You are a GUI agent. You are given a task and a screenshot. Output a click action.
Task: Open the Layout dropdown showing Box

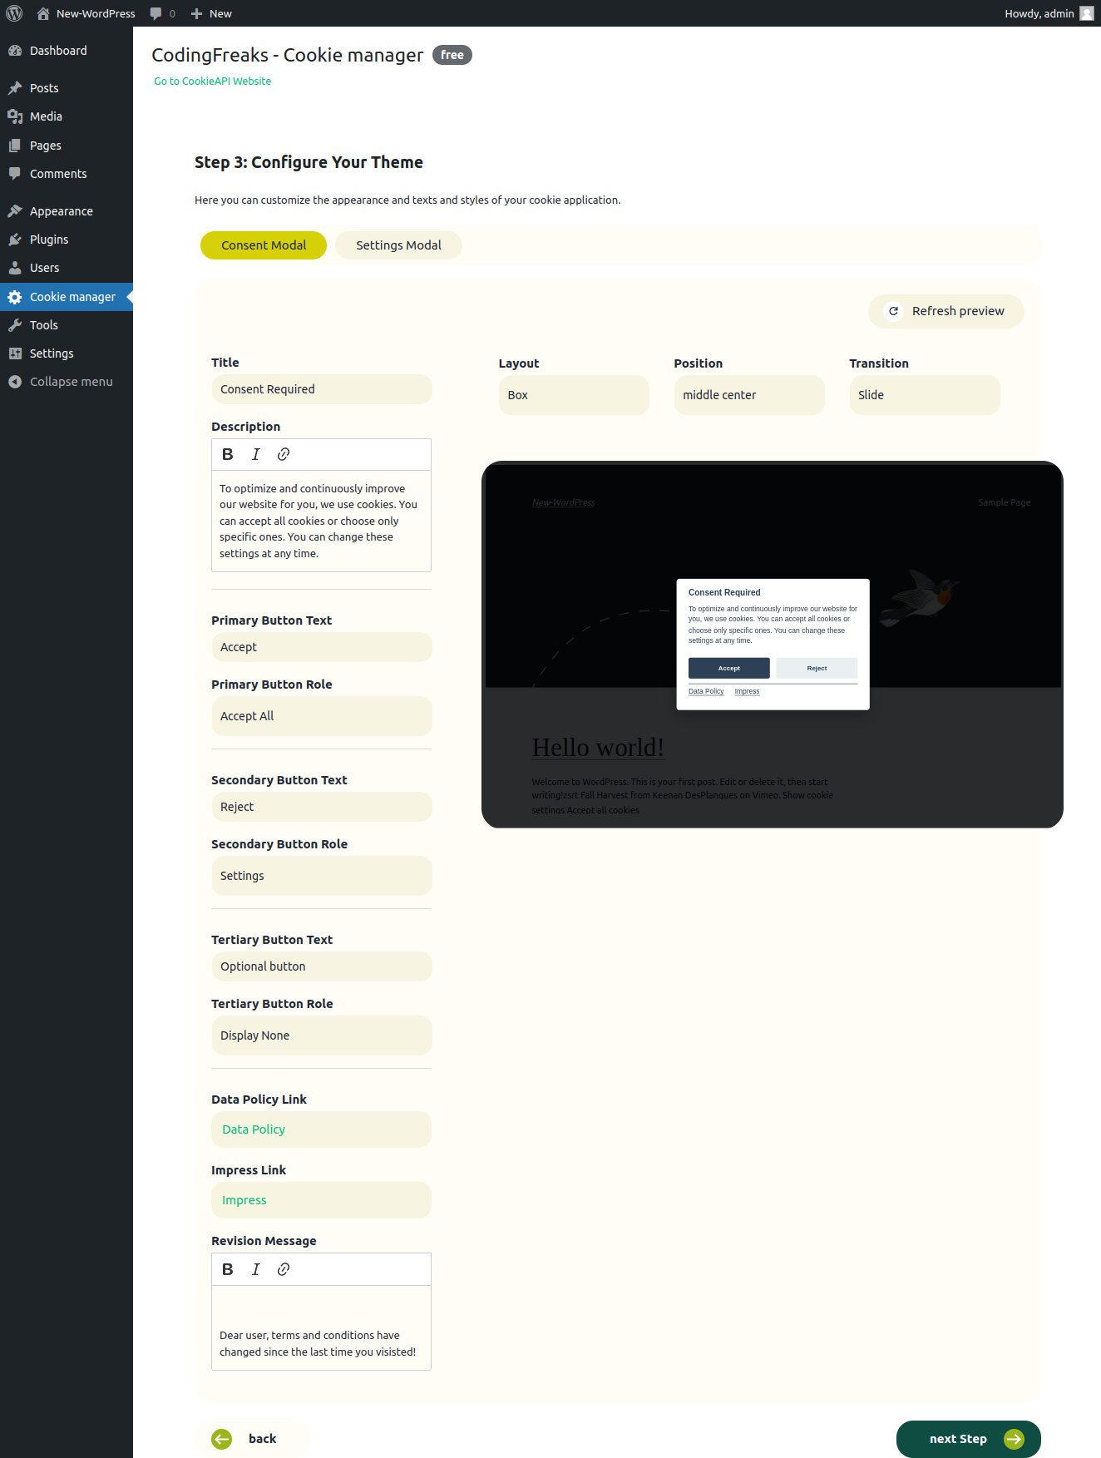click(x=573, y=395)
